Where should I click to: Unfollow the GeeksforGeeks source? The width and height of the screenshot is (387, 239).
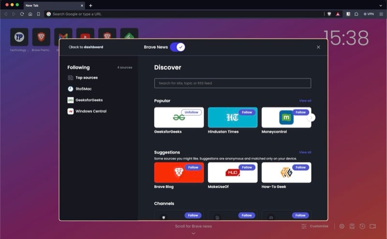coord(191,112)
